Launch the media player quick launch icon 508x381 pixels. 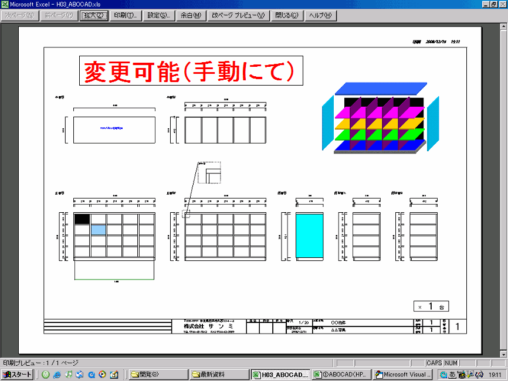103,375
